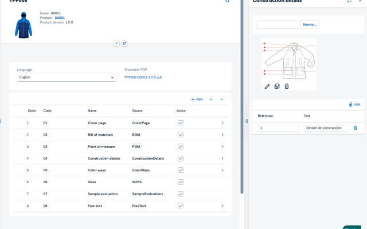Open the G0001 product link

(x=60, y=18)
